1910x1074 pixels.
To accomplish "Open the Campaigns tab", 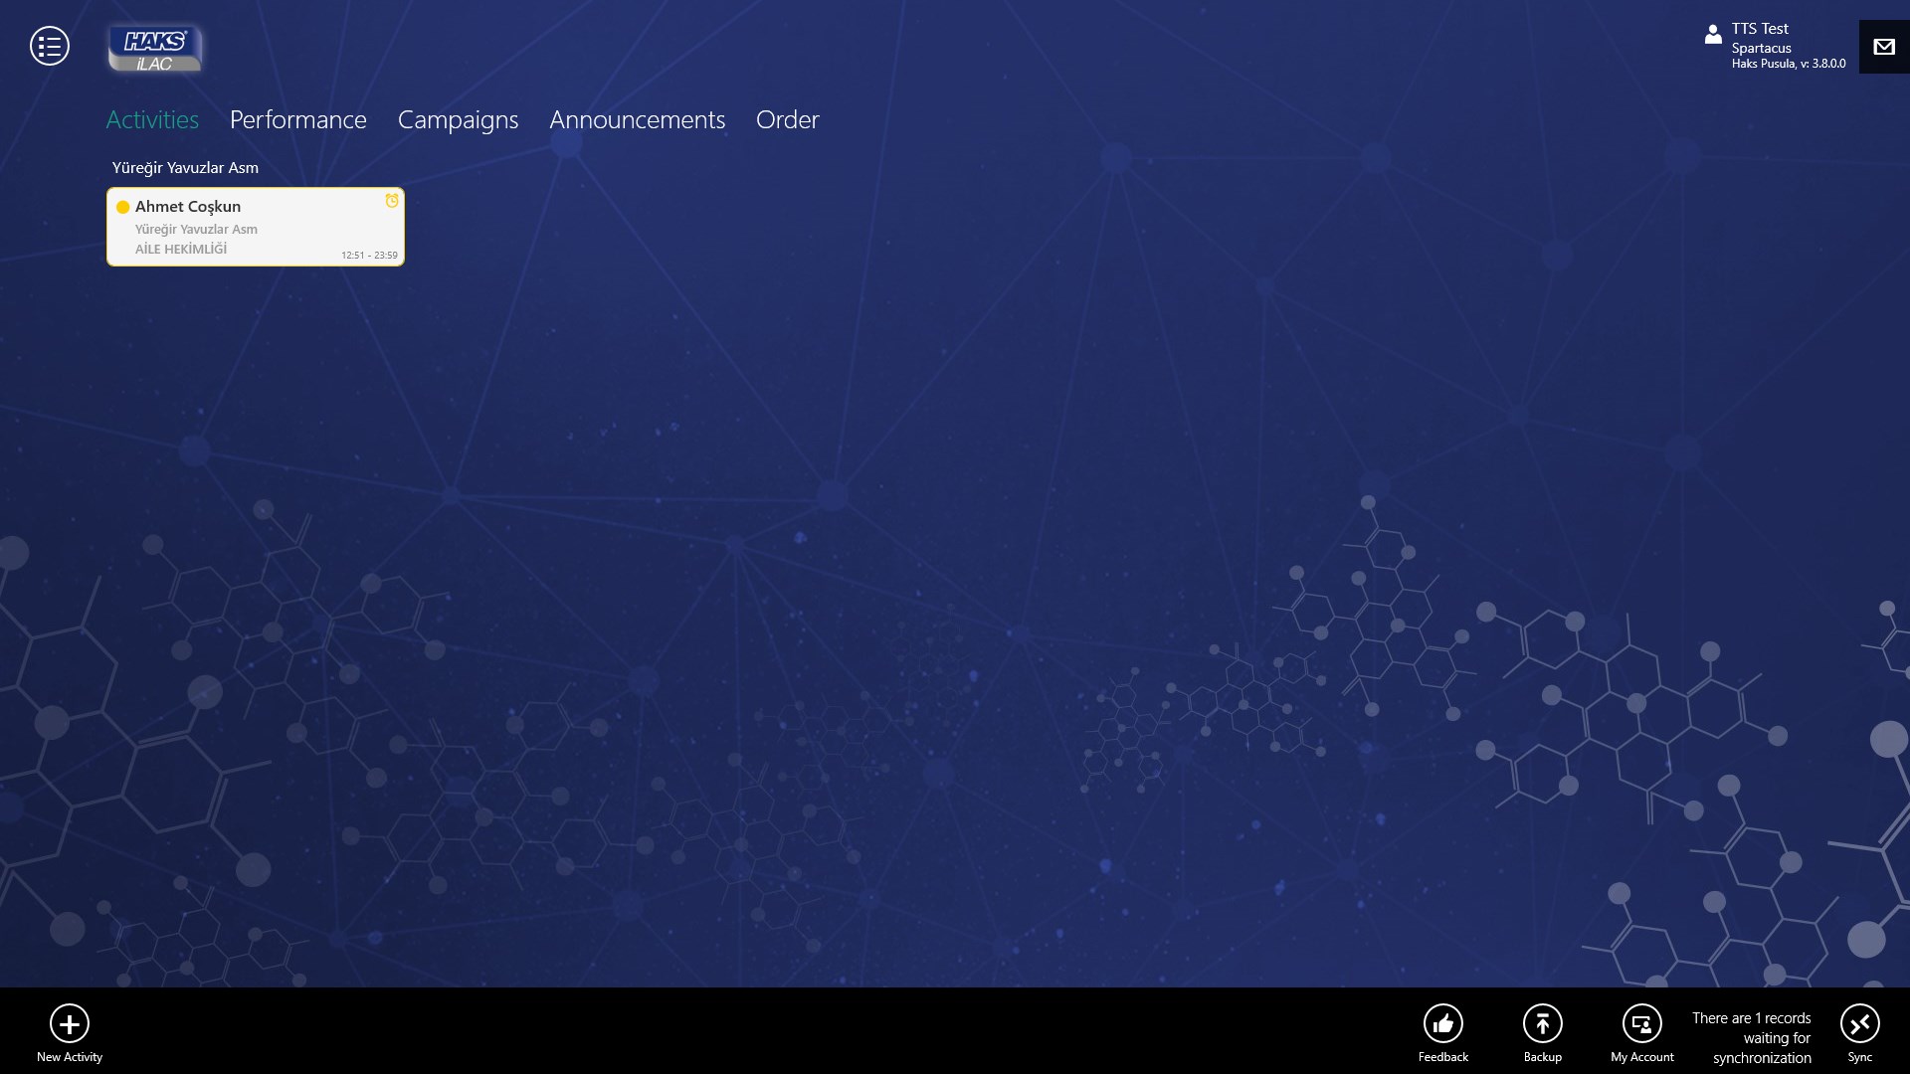I will 458,120.
